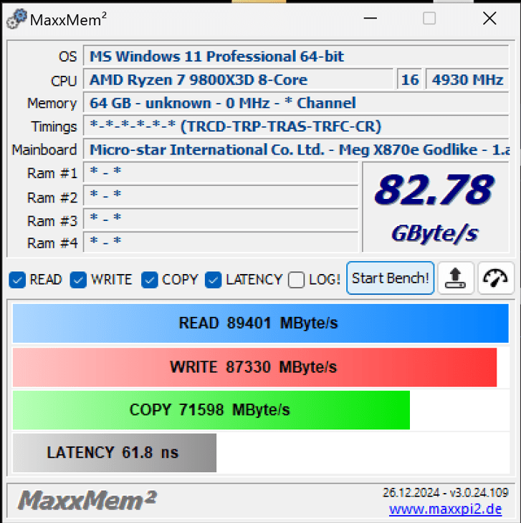Click the Timings field TRCD-TRP-TRAS-TRFC-CR
Screen dimensions: 521x523
pos(296,126)
